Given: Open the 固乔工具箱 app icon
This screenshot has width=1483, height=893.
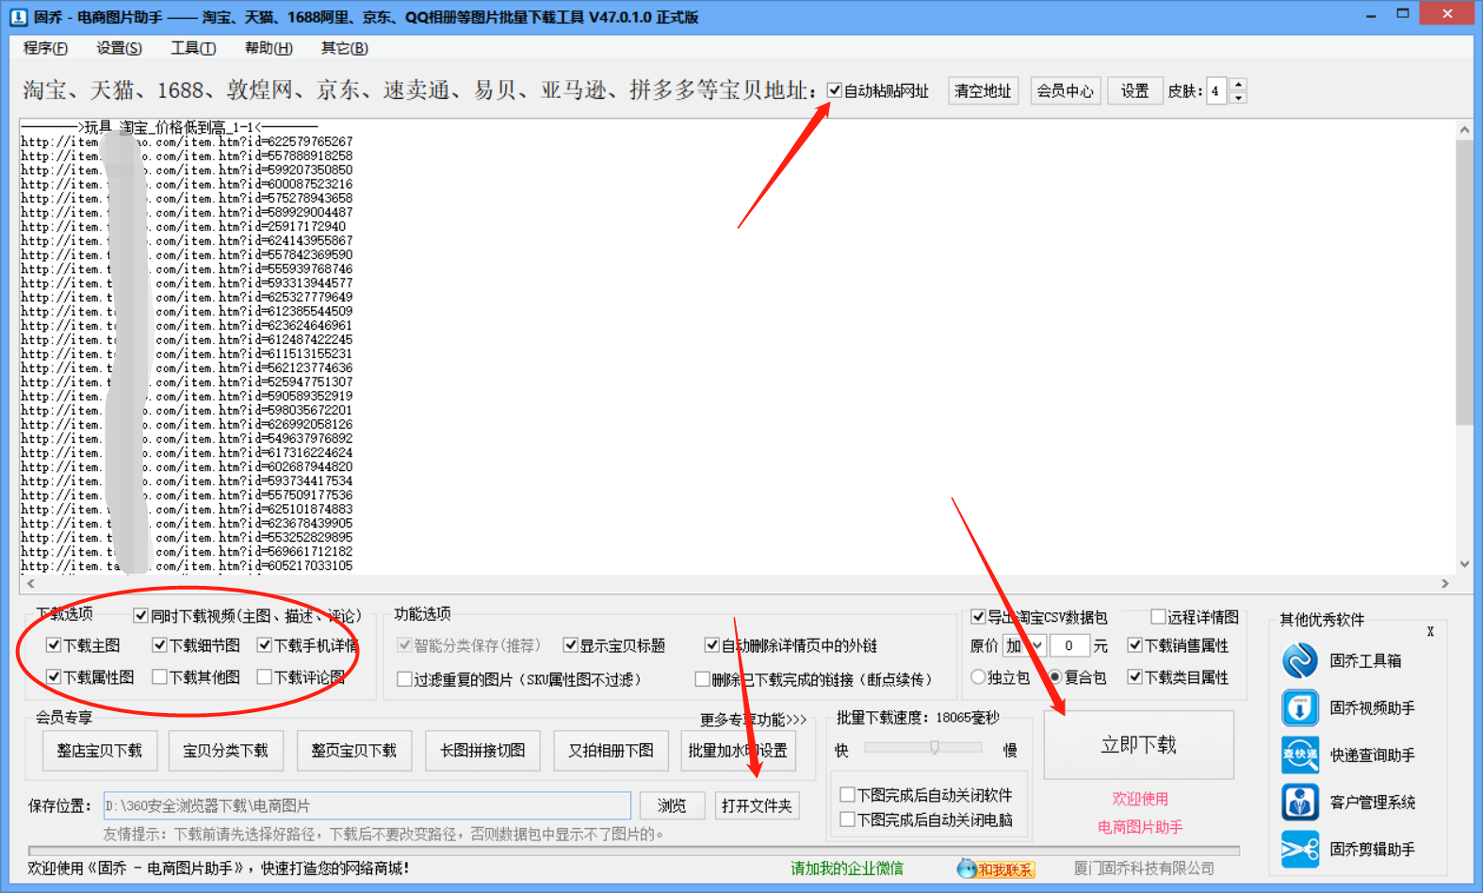Looking at the screenshot, I should 1300,660.
